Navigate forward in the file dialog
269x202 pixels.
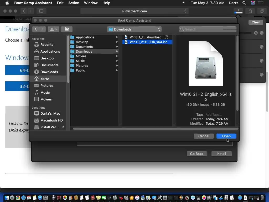pos(42,29)
